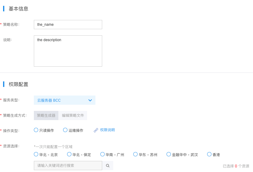Click the 说明 description text area
253x172 pixels.
68,51
